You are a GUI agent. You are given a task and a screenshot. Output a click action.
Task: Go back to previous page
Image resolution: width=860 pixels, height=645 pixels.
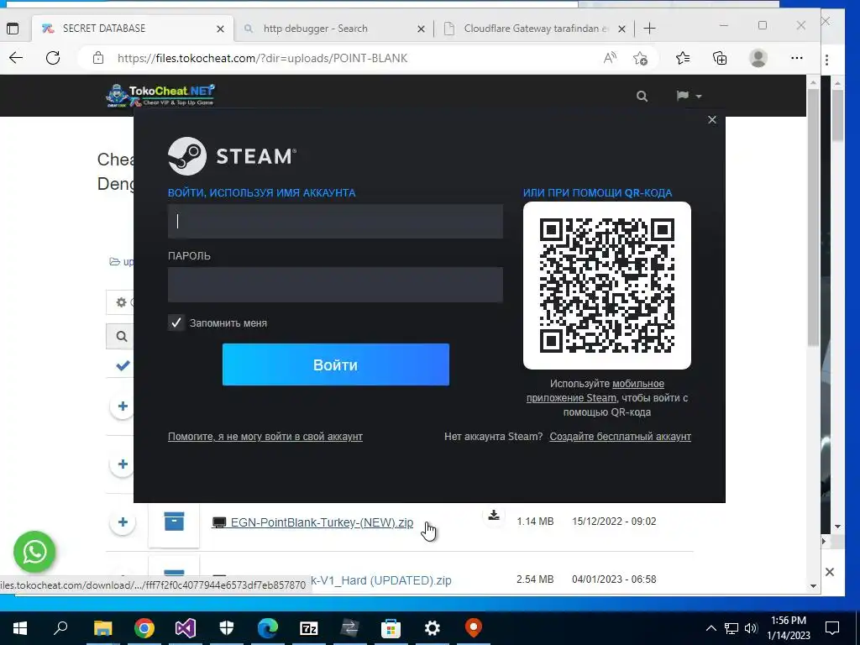[x=16, y=58]
